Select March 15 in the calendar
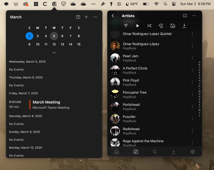The image size is (214, 170). pos(79,44)
